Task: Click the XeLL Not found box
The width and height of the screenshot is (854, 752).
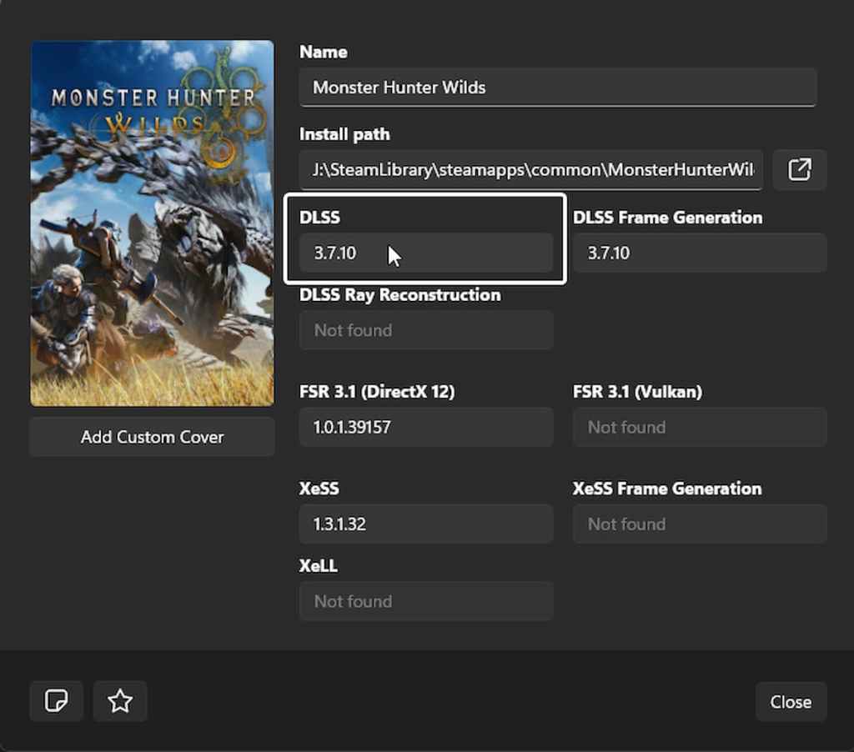Action: (x=425, y=601)
